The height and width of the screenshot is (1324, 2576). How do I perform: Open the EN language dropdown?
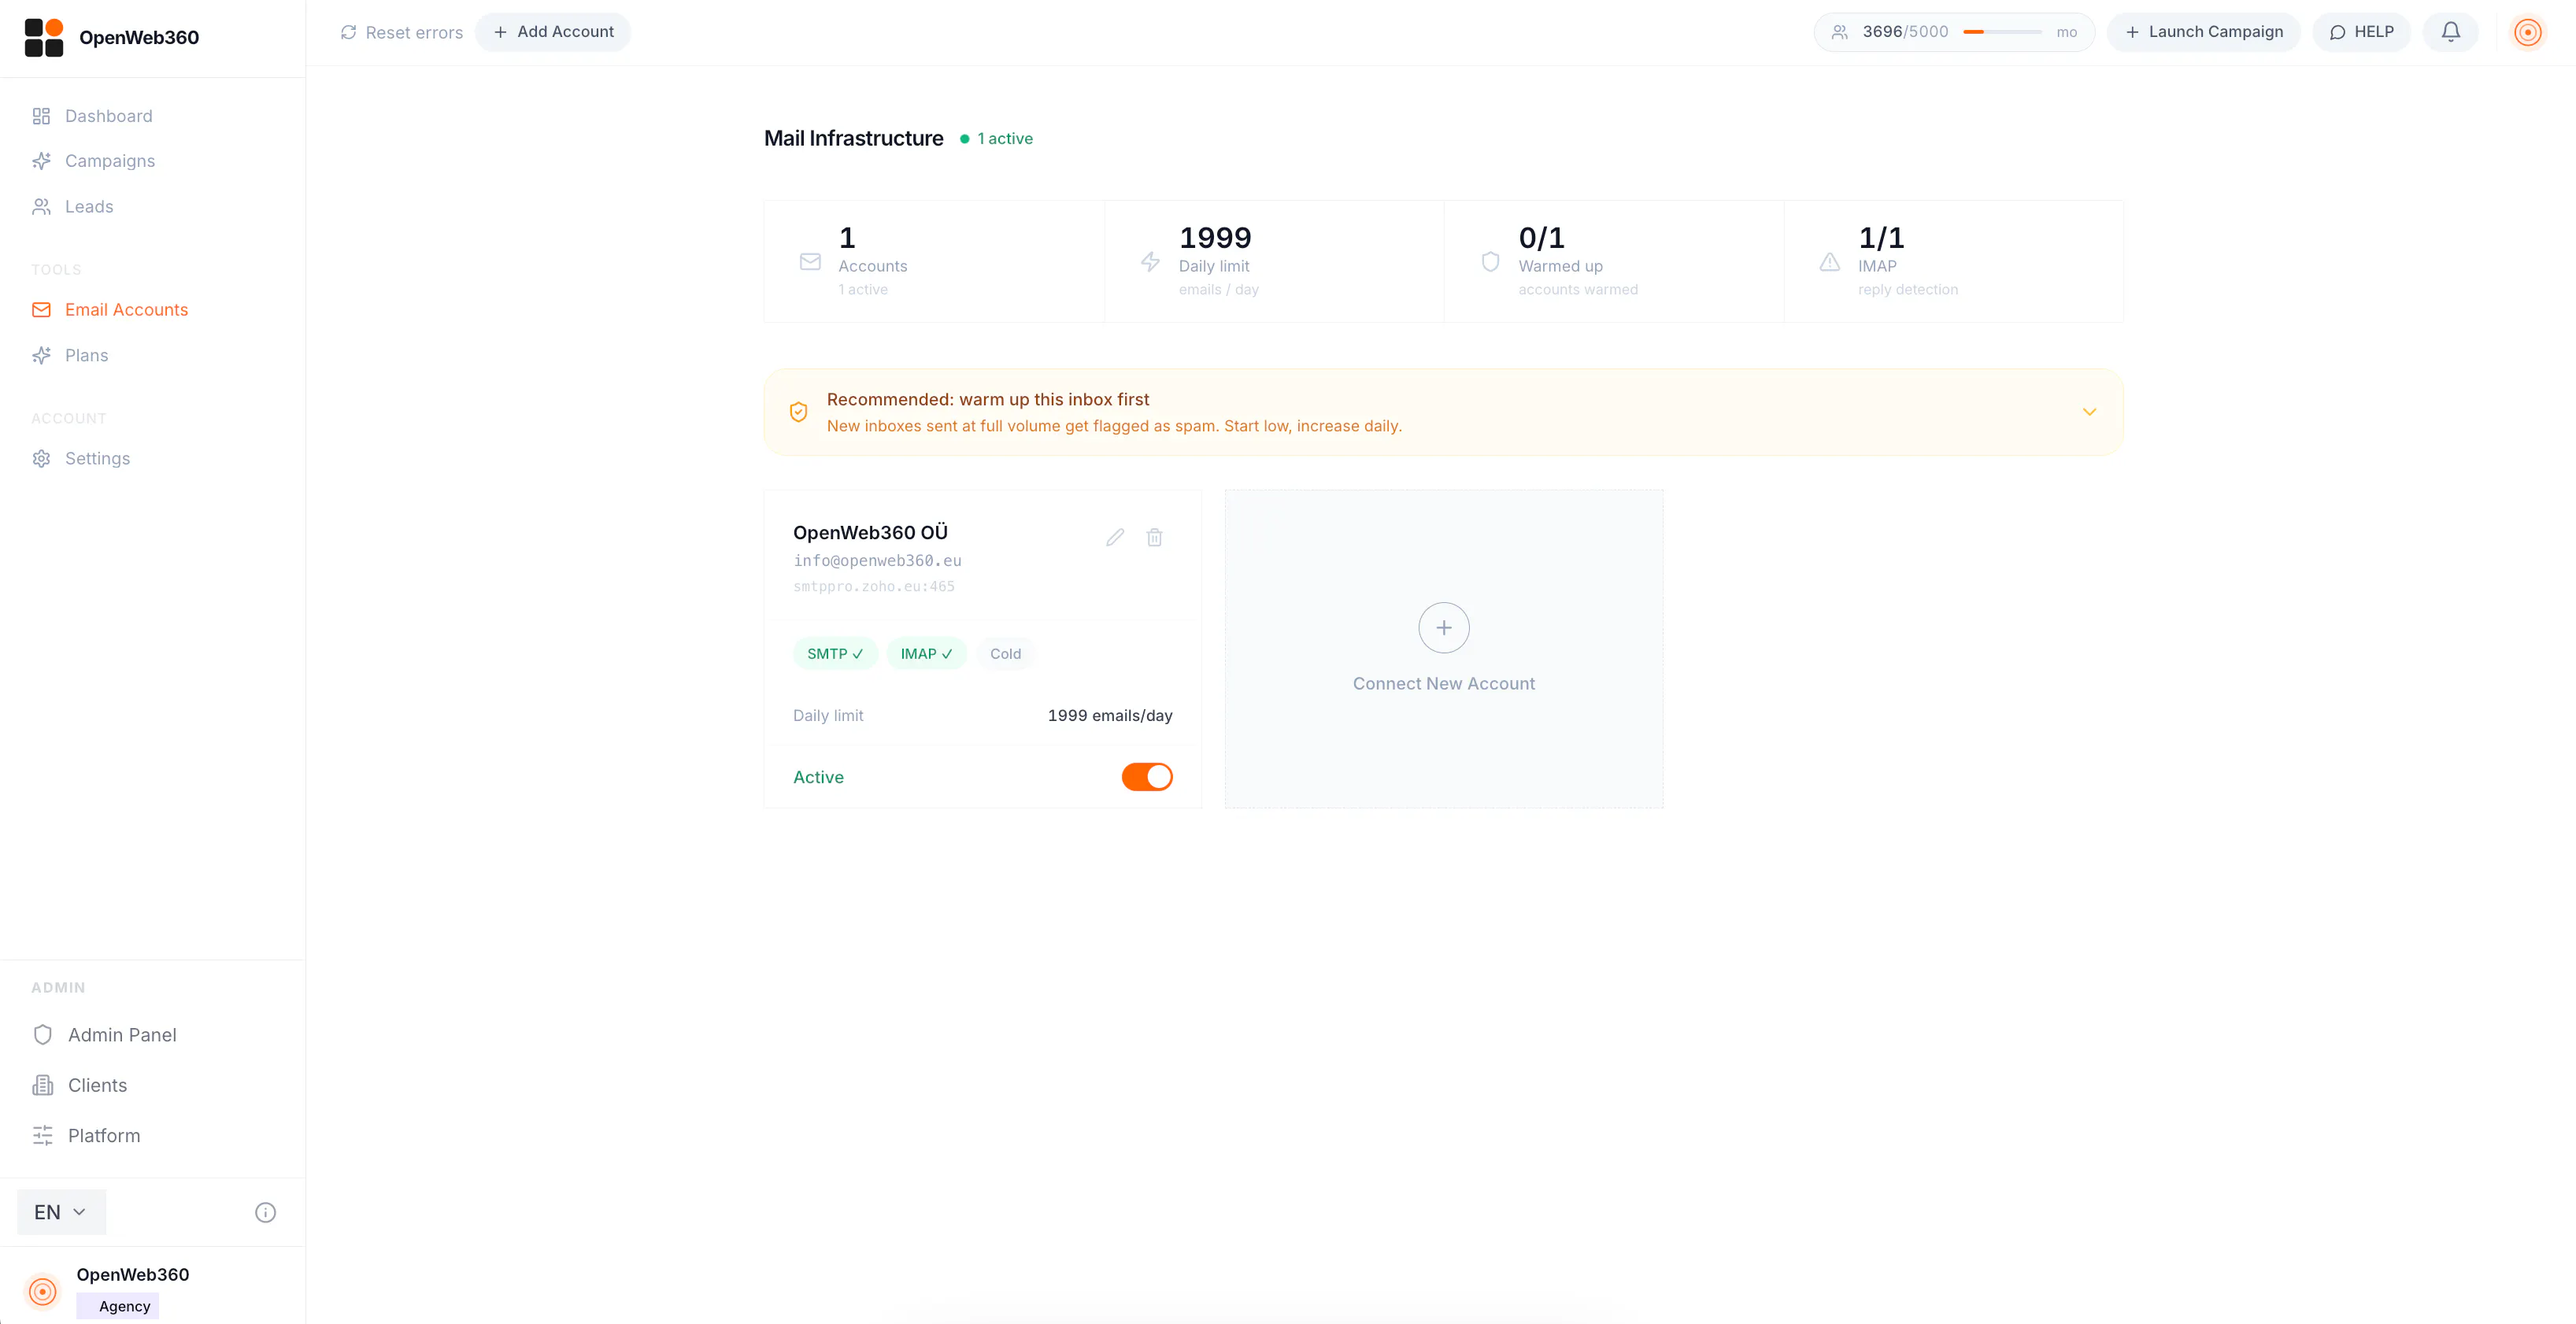61,1212
